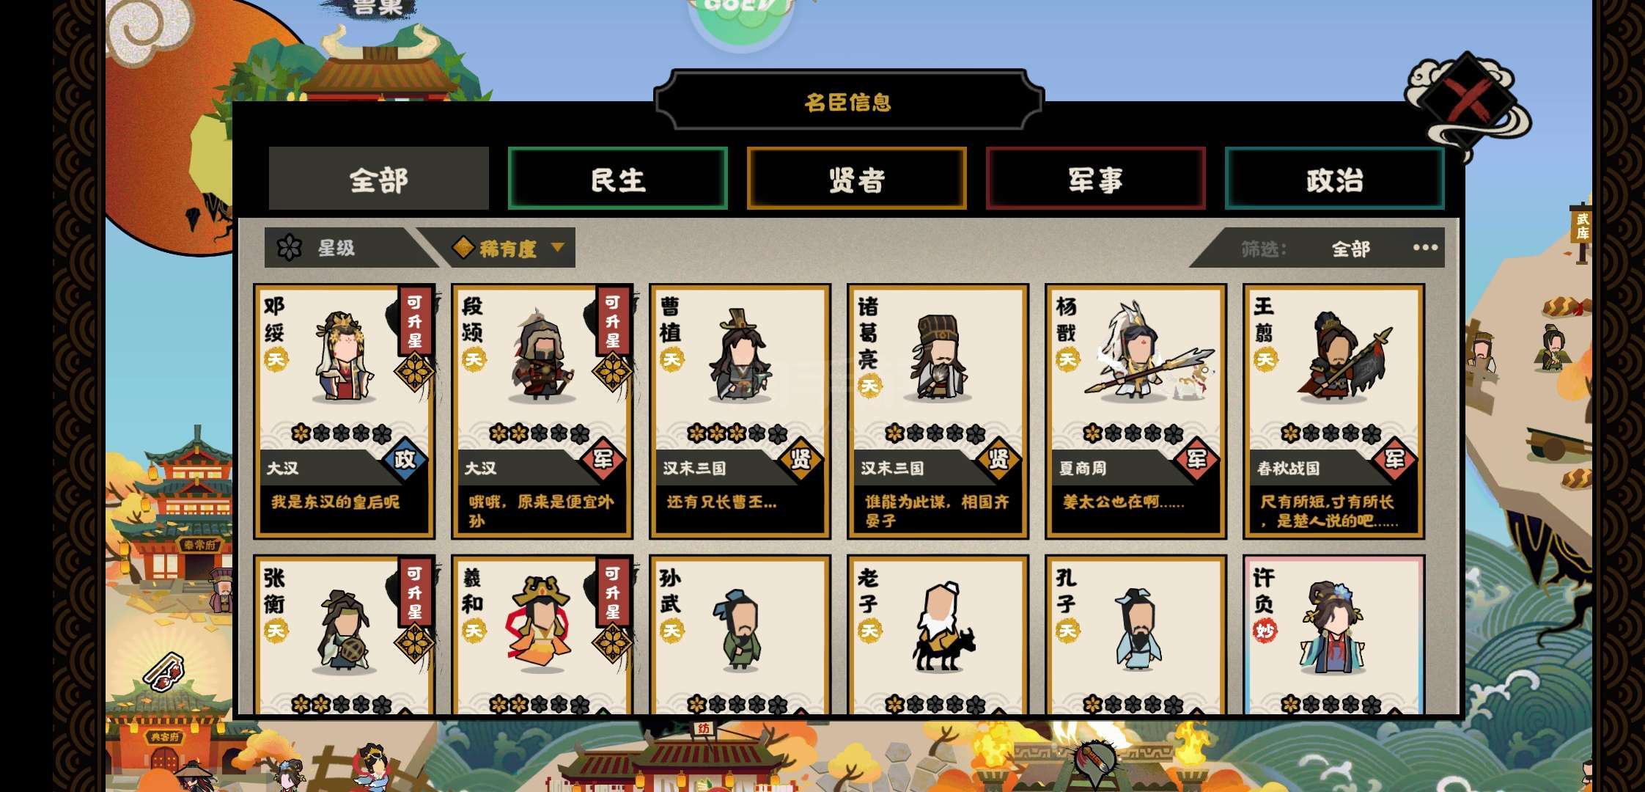Image resolution: width=1645 pixels, height=792 pixels.
Task: Click the 政 class icon on 邓绥 card
Action: click(x=405, y=460)
